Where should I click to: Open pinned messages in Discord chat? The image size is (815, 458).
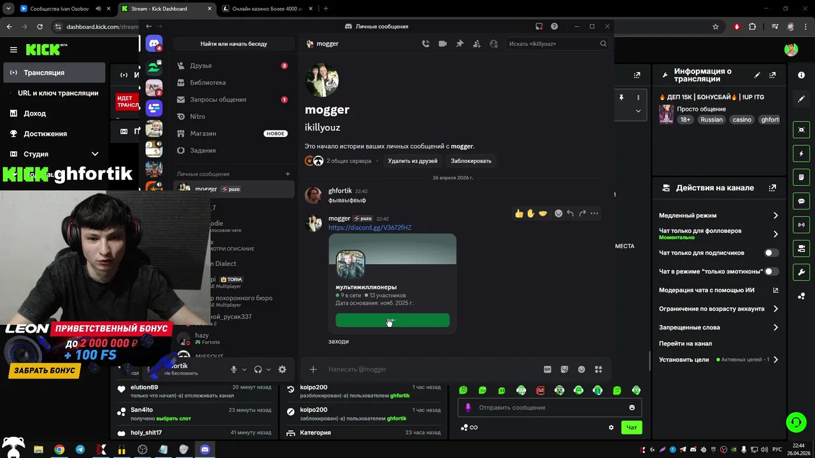[x=460, y=44]
